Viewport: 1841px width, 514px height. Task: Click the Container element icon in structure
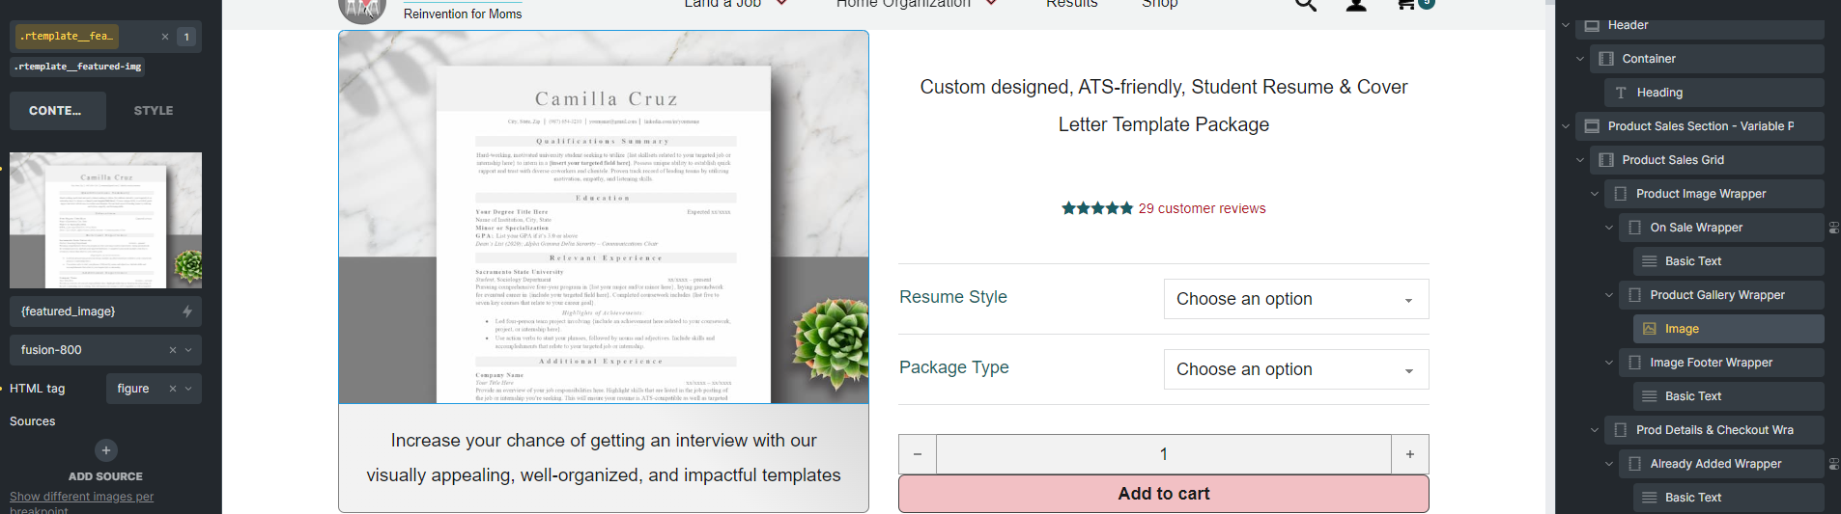[x=1606, y=59]
